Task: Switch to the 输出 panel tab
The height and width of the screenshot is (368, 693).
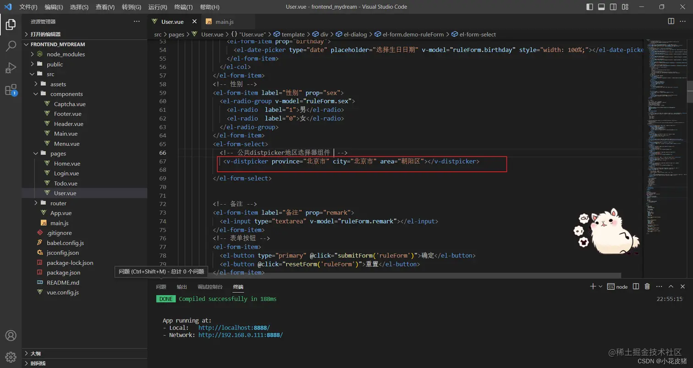Action: click(x=182, y=287)
